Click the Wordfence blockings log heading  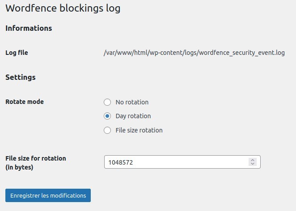click(x=63, y=8)
